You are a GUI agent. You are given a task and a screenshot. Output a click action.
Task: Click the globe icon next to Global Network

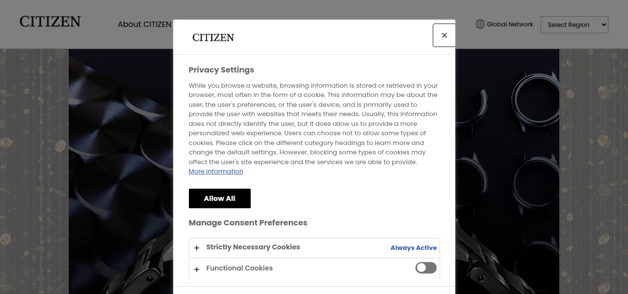pos(480,24)
